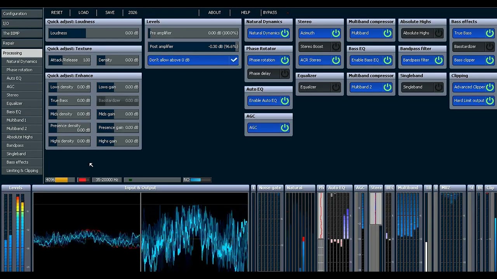Click the Enable Bass EQ power icon

click(x=387, y=60)
